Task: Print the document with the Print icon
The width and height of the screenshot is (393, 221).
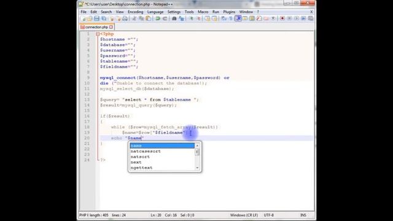Action: pos(125,18)
